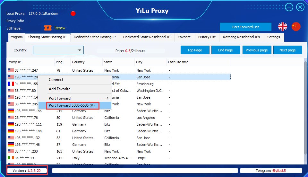The width and height of the screenshot is (308, 177).
Task: Sort by the State column header
Action: (x=118, y=62)
